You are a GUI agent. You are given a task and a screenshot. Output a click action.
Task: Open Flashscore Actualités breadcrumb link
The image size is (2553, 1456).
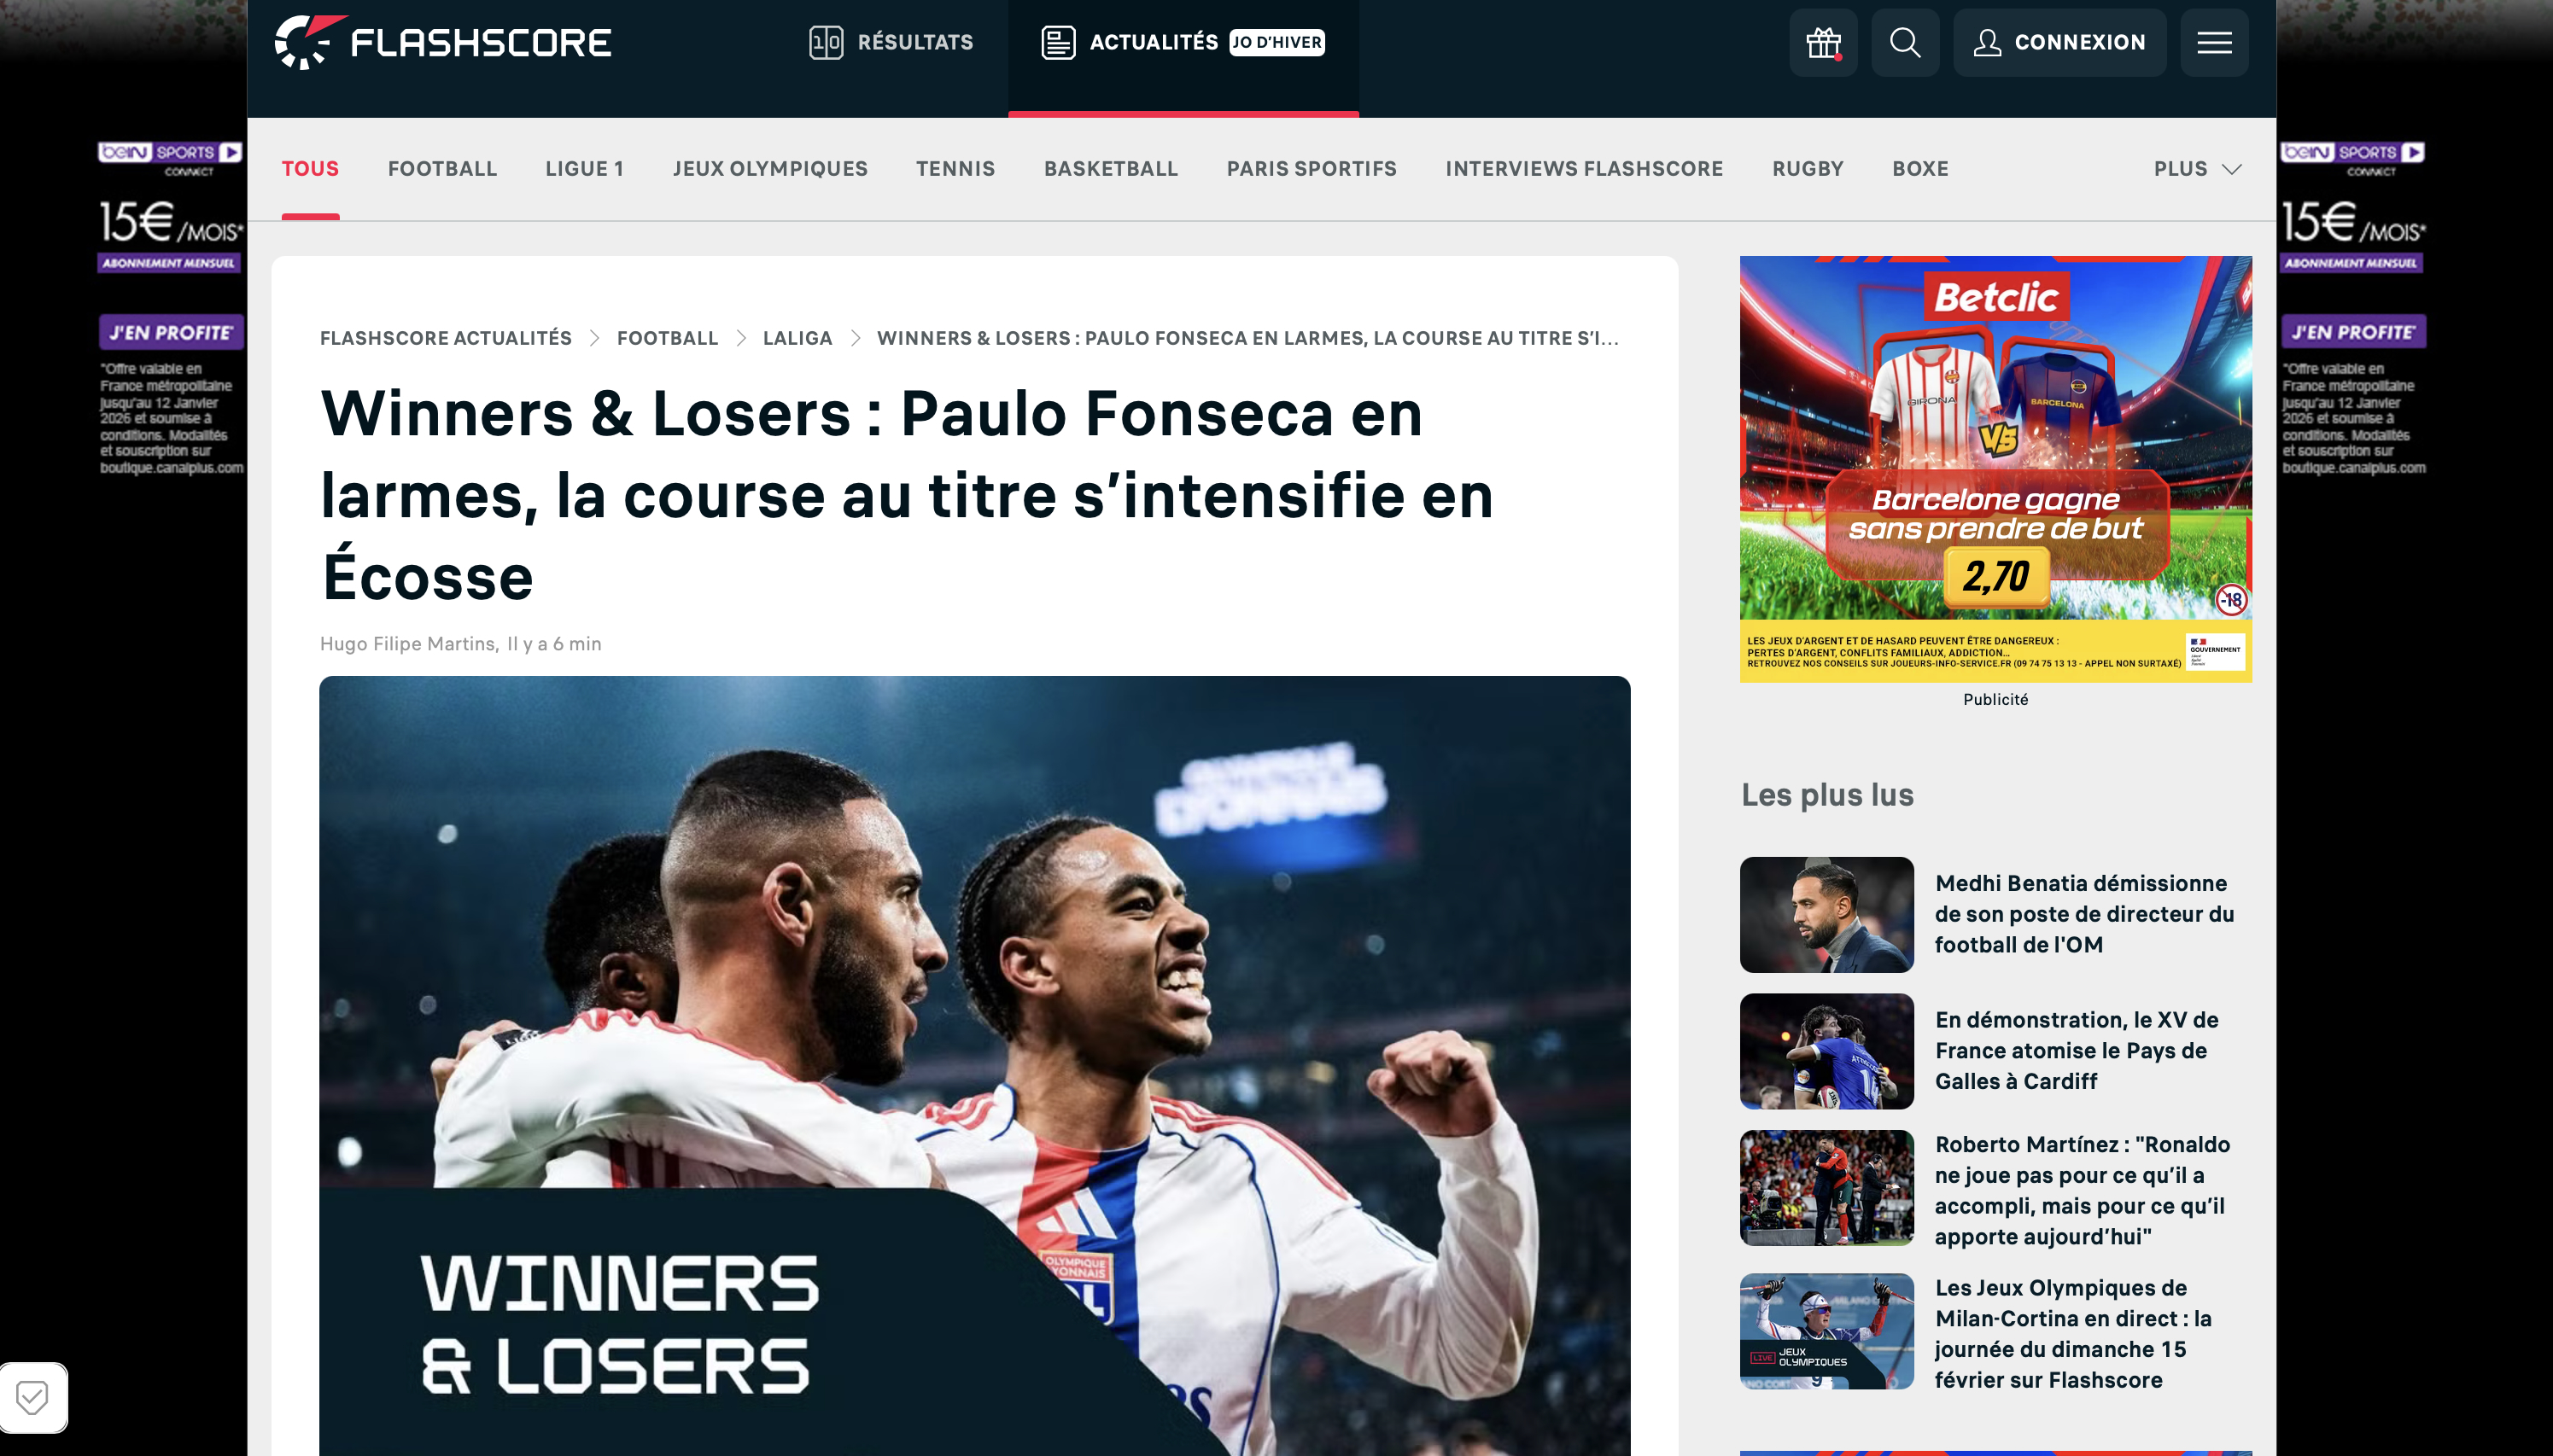(447, 338)
